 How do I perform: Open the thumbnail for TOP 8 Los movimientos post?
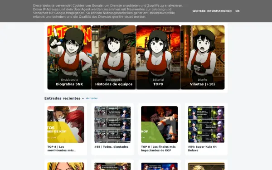[66, 124]
